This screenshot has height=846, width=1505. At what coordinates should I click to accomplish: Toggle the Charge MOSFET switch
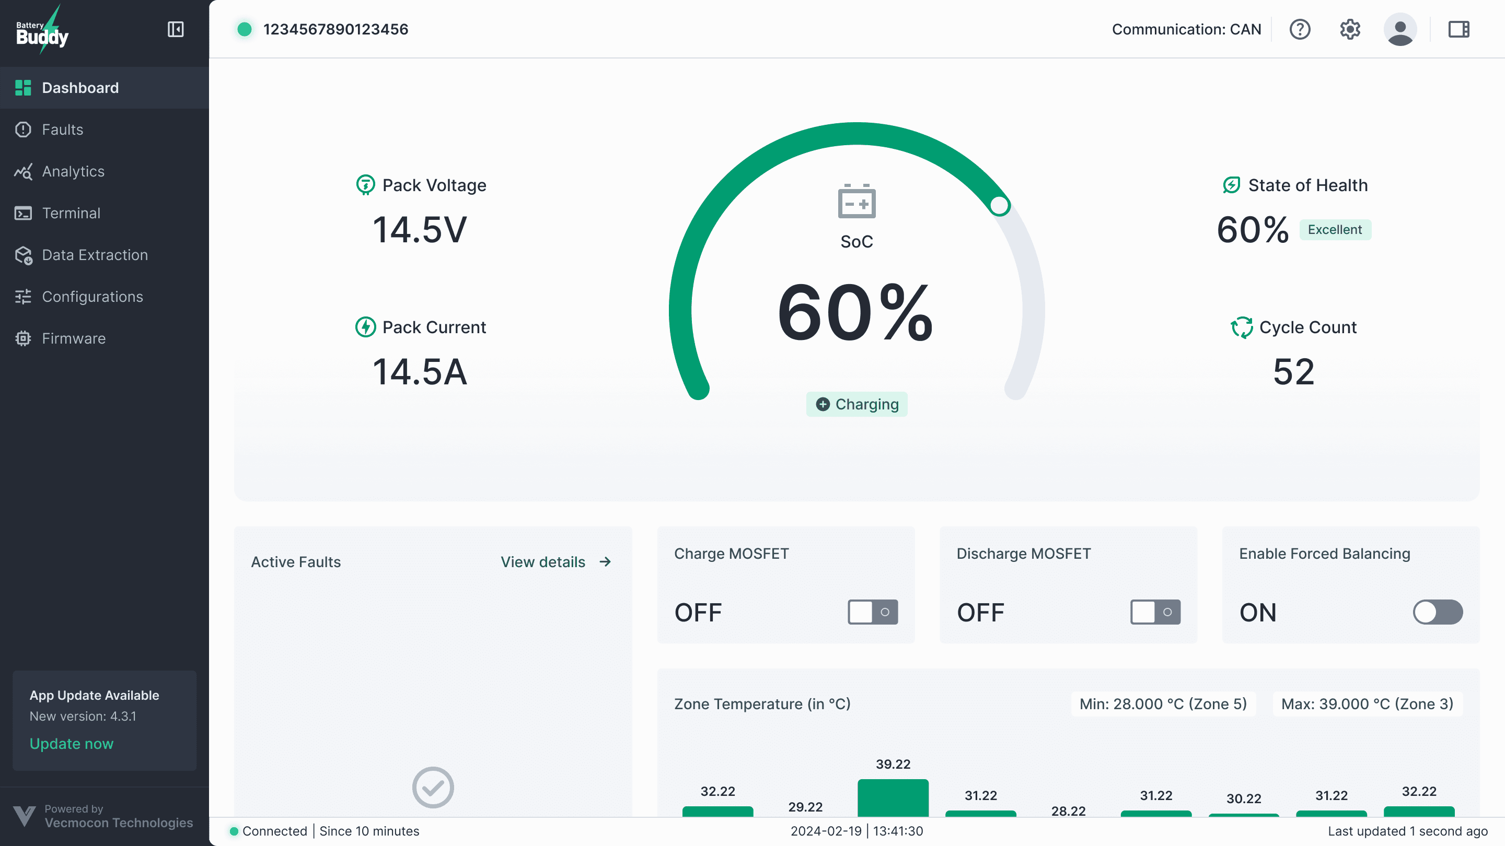(x=873, y=612)
